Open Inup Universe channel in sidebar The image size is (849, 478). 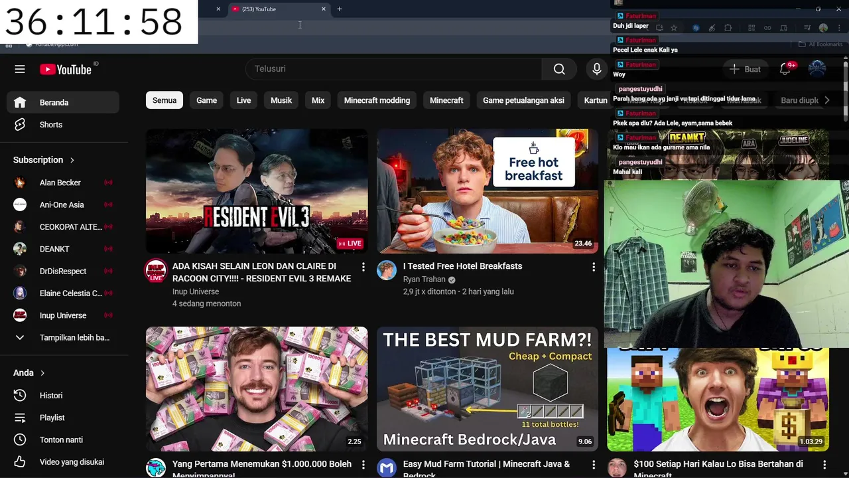click(x=63, y=315)
